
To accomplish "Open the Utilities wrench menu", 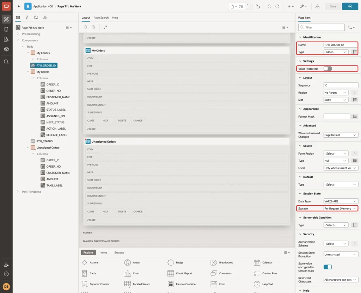I will pyautogui.click(x=303, y=6).
